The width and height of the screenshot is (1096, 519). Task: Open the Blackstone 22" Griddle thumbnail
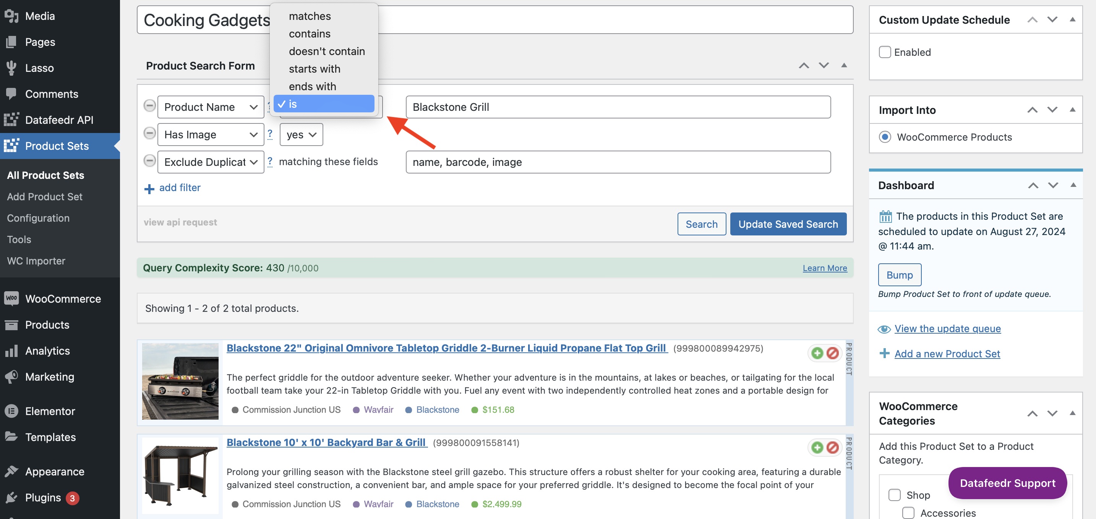[180, 381]
